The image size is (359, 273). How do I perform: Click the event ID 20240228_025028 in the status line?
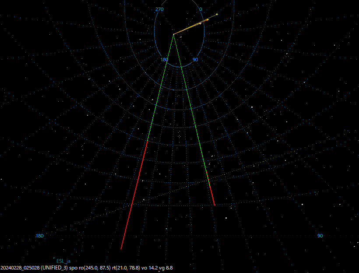click(20, 268)
